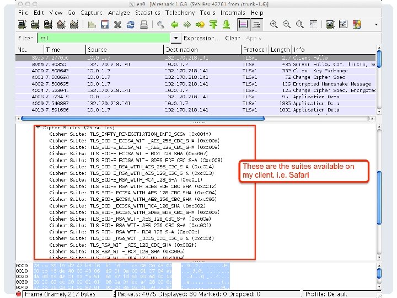This screenshot has width=397, height=298.
Task: Click the red capture status indicator icon
Action: (19, 294)
